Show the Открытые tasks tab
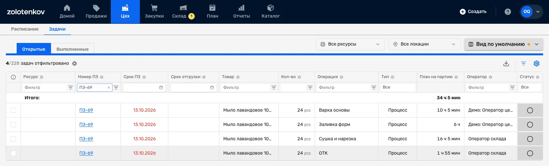This screenshot has height=166, width=549. point(34,49)
